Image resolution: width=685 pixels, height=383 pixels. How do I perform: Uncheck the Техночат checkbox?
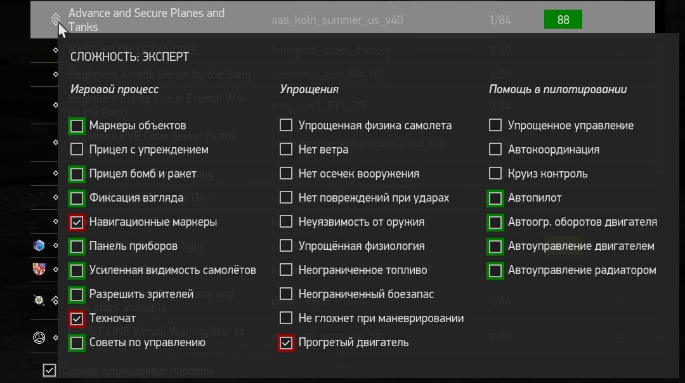pos(77,318)
